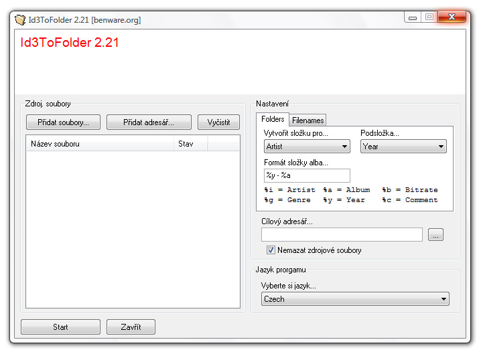Click the %y = Year legend text
This screenshot has width=481, height=358.
tap(344, 200)
